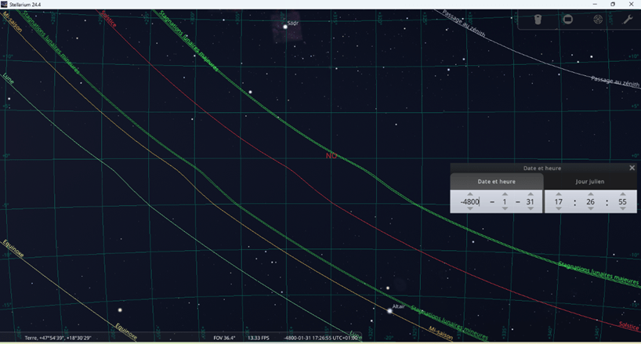Open oculars configuration wrench icon
The height and width of the screenshot is (344, 641).
tap(628, 20)
